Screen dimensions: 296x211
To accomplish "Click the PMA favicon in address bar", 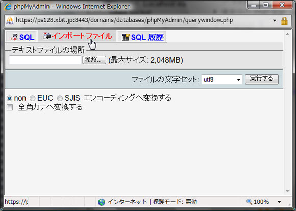I will [10, 20].
